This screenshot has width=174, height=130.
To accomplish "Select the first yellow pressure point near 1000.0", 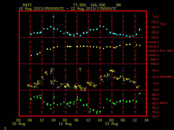I will [x=31, y=56].
